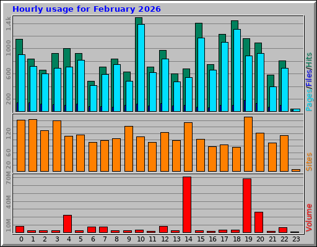The width and height of the screenshot is (317, 247).
Task: Click the cyan files bar for hour 21
Action: (x=273, y=99)
